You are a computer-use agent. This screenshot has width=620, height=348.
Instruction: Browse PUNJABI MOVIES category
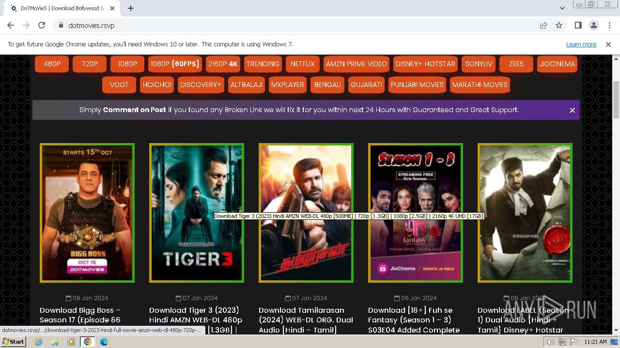417,85
